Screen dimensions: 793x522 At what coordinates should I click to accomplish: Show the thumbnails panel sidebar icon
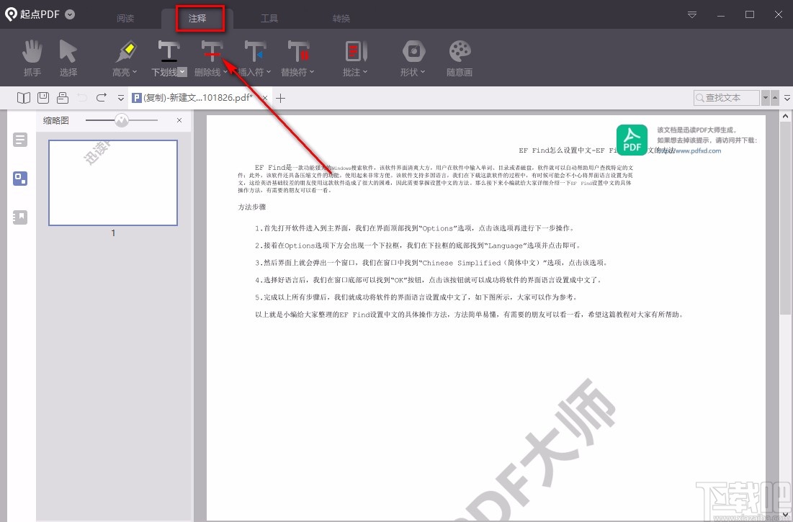pyautogui.click(x=20, y=179)
